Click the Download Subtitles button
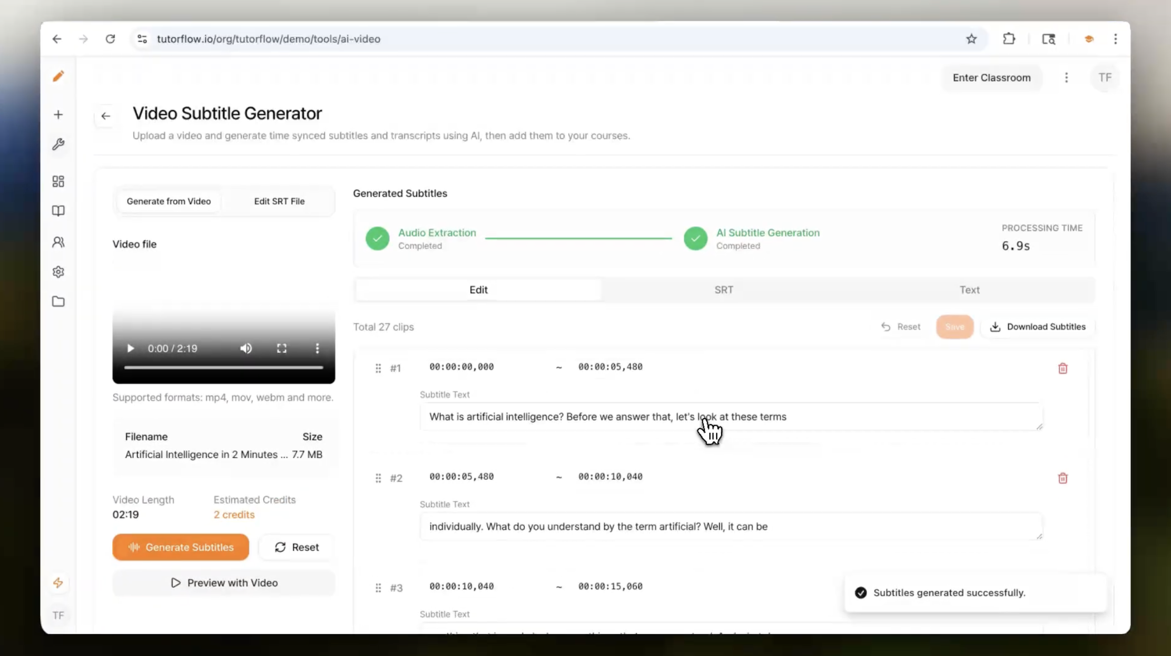 pyautogui.click(x=1037, y=327)
